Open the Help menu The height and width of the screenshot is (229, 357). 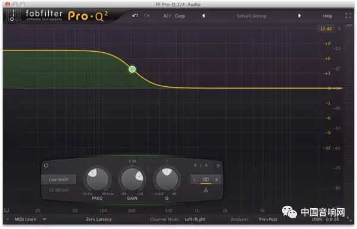(327, 16)
